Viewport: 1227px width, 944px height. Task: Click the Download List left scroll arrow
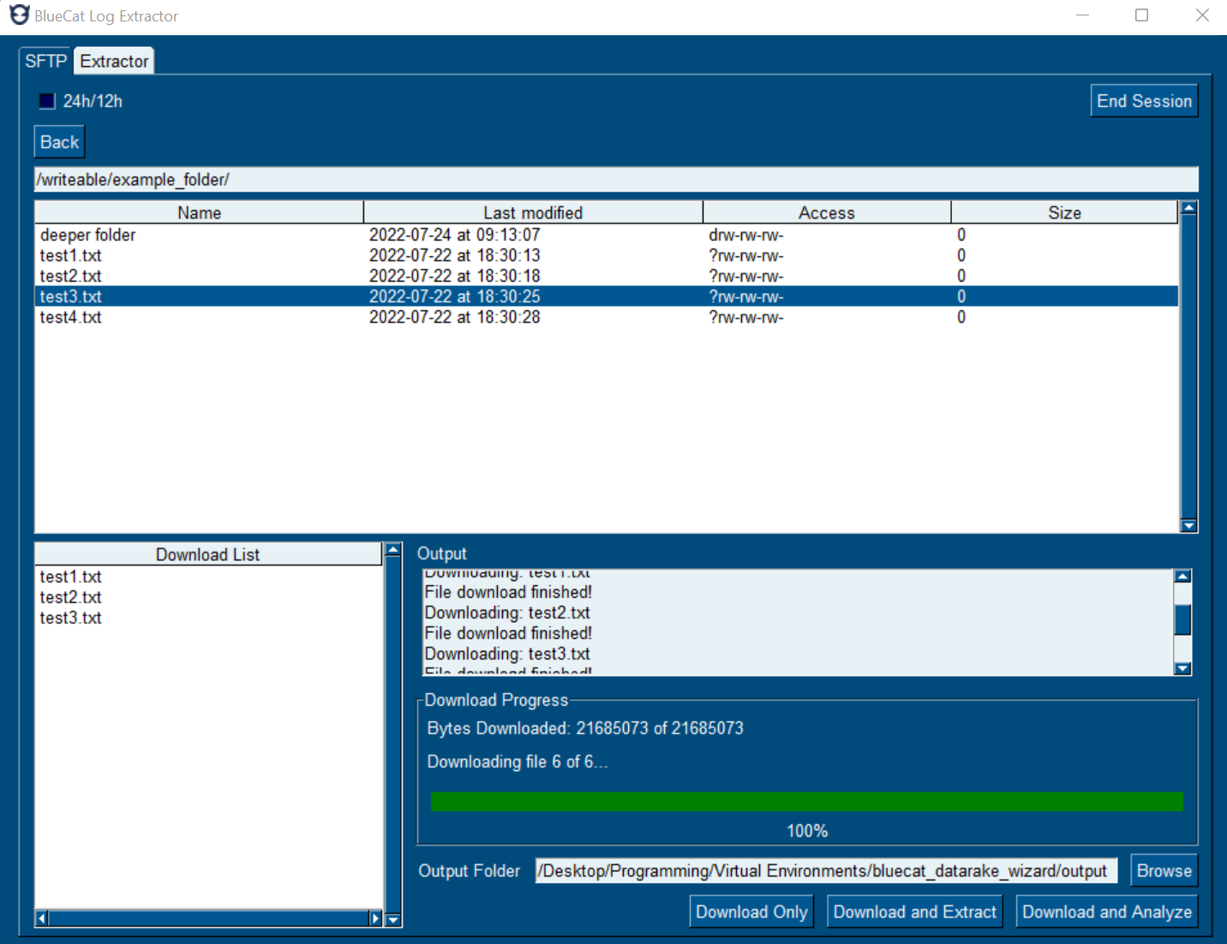coord(41,917)
